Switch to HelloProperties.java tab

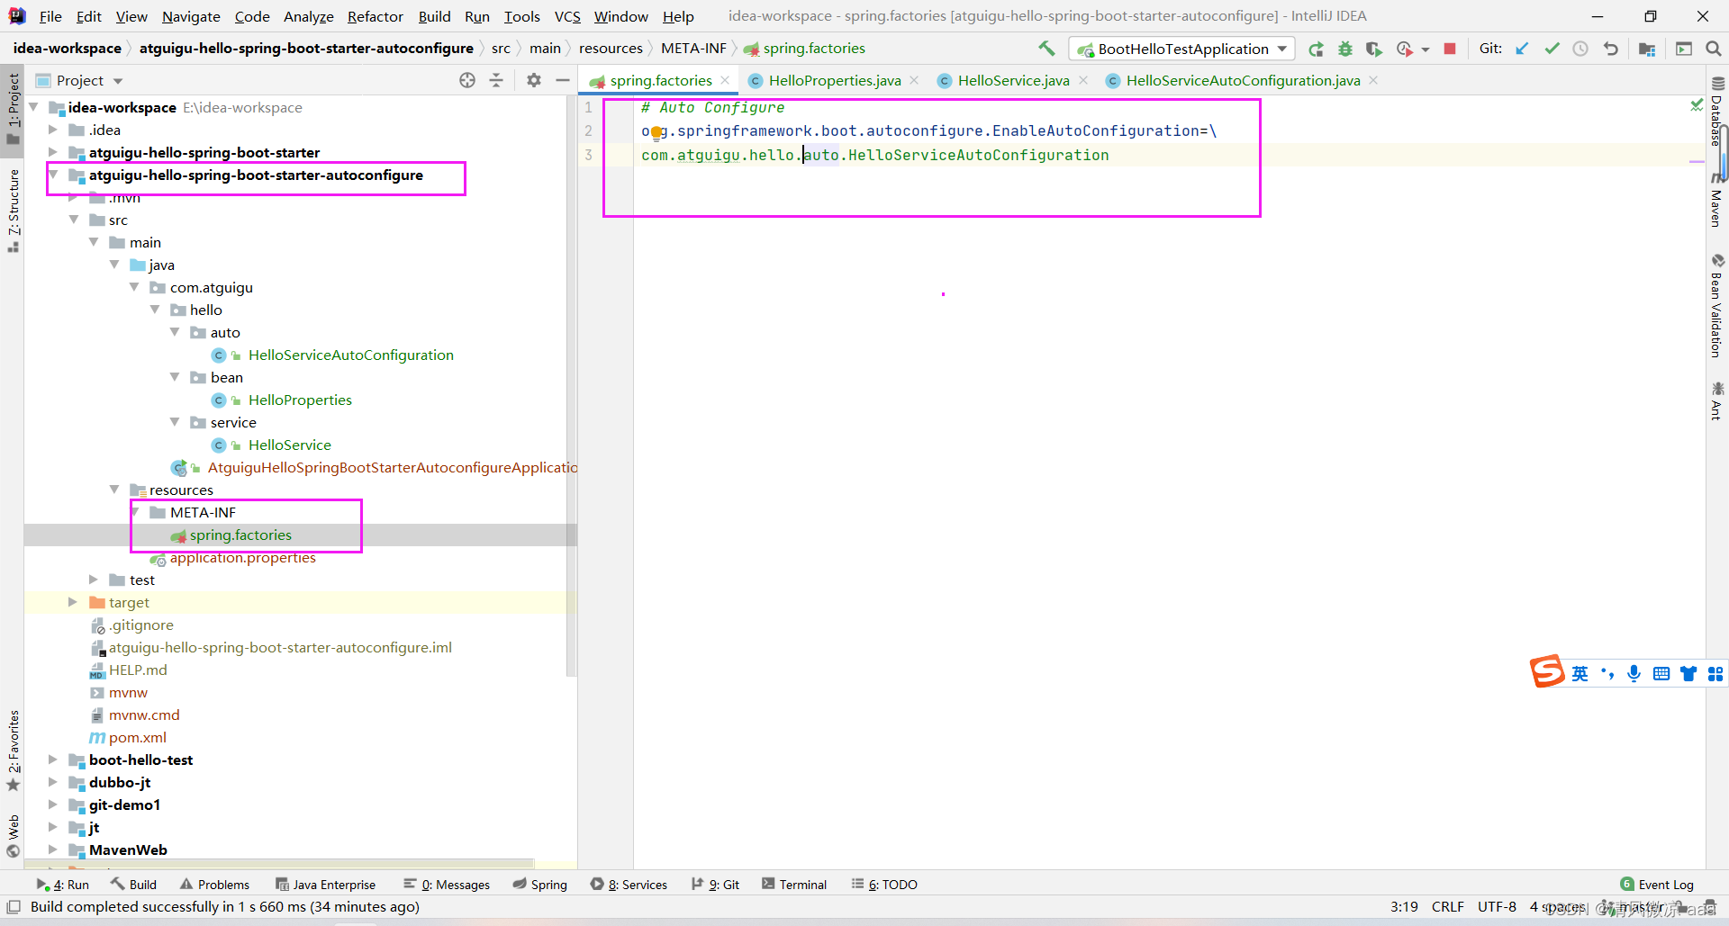coord(834,80)
